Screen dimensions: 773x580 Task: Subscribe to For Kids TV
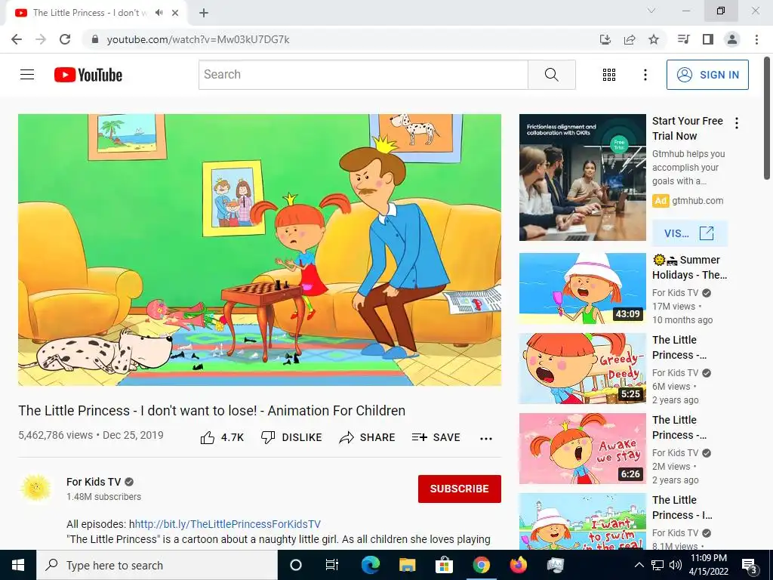[460, 489]
